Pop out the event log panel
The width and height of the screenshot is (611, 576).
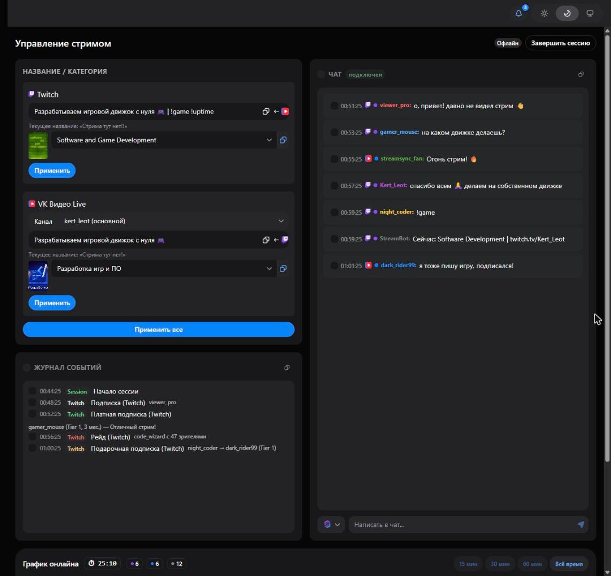point(287,367)
